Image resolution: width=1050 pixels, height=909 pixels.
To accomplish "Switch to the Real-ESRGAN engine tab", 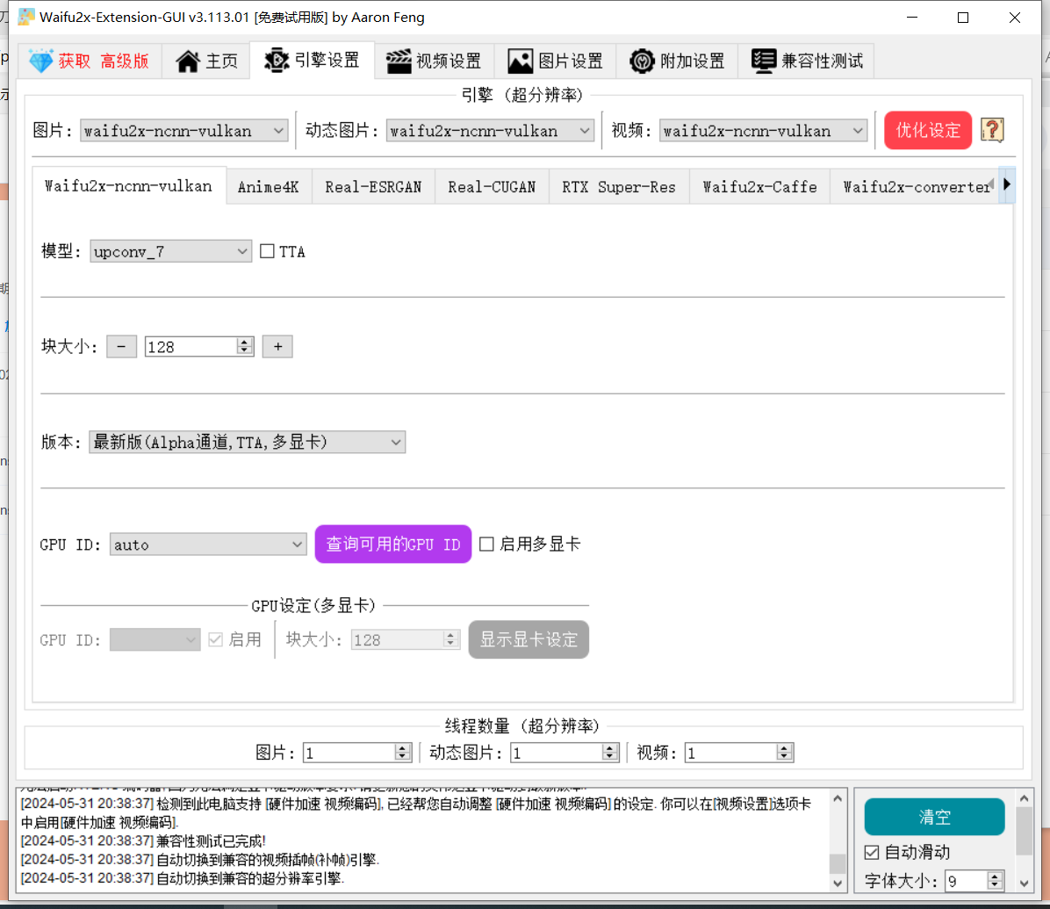I will click(373, 187).
